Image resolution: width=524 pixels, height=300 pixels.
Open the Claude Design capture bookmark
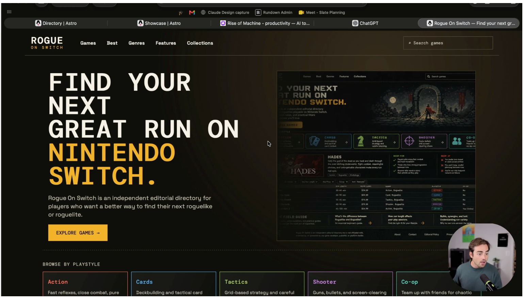point(225,13)
